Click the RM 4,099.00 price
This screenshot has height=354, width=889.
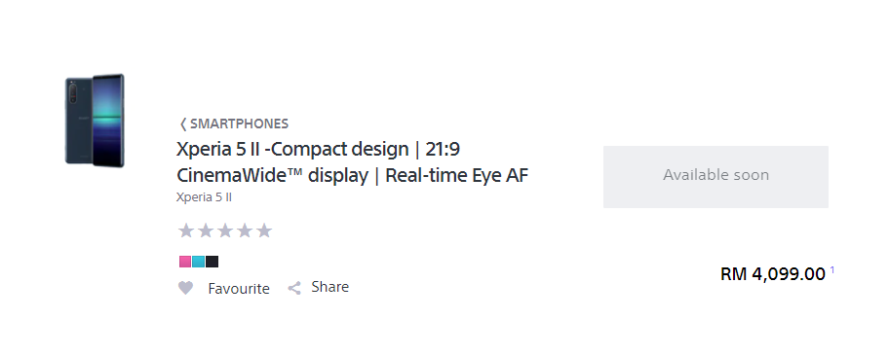[x=772, y=274]
